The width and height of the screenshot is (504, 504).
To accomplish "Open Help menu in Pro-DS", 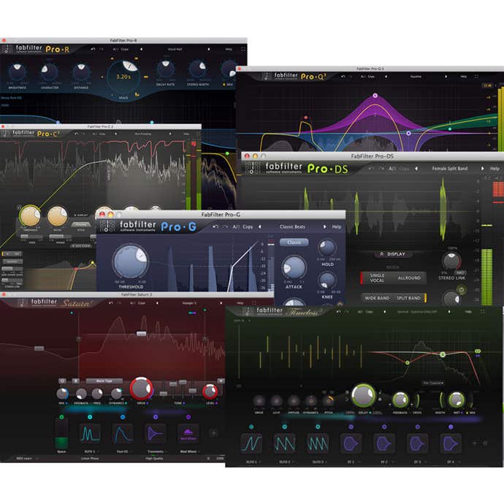I will [x=495, y=169].
